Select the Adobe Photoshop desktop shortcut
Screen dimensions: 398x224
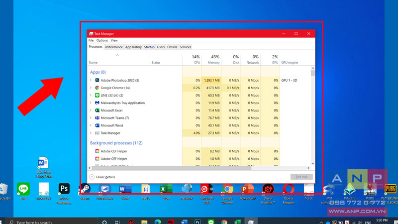click(x=64, y=194)
